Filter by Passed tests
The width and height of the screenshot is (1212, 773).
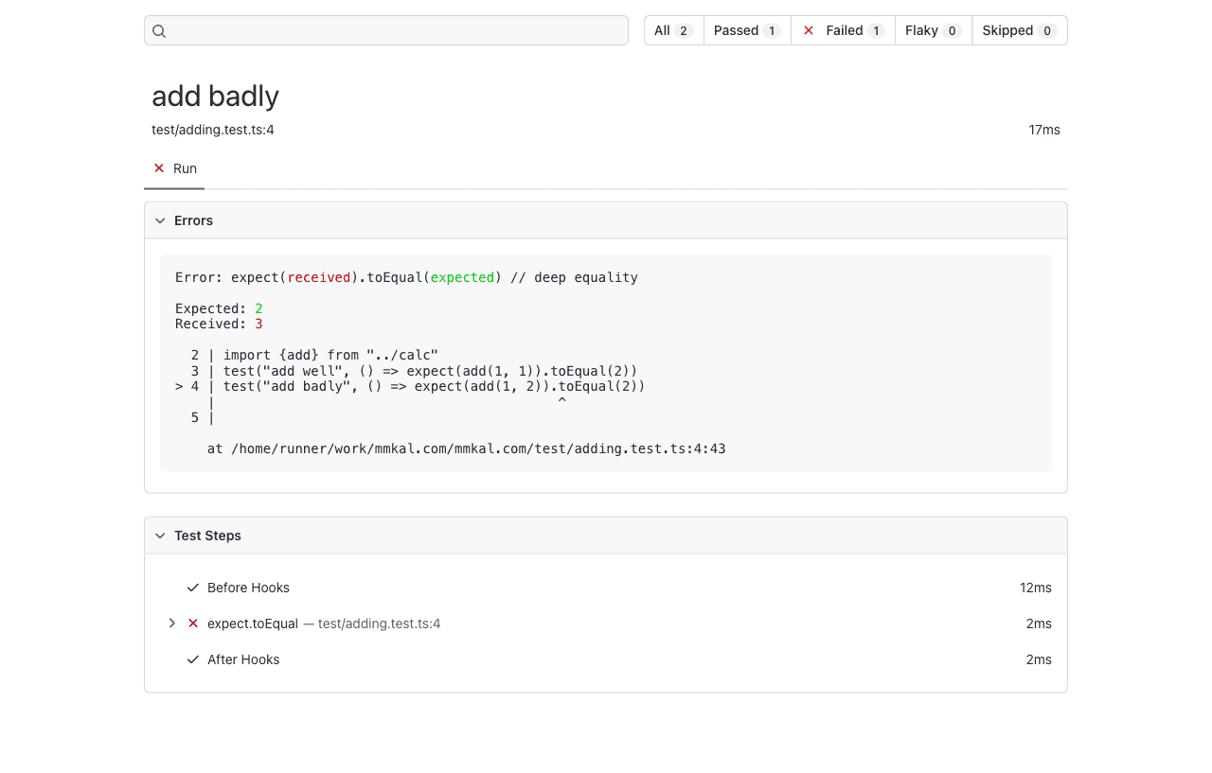(x=746, y=30)
